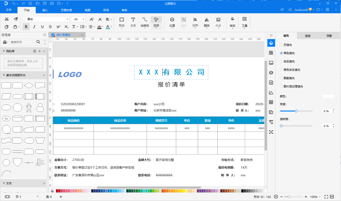The image size is (341, 201).
Task: Click the 搜索符号 search input field
Action: pos(23,42)
